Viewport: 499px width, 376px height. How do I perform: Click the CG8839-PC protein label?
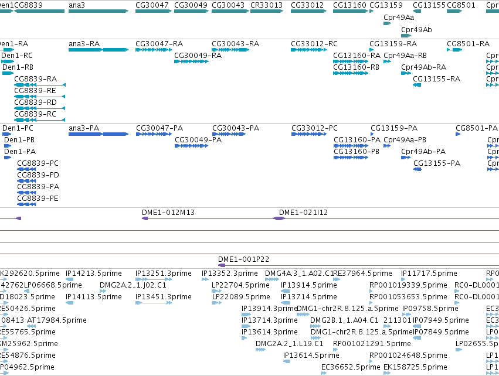(38, 163)
